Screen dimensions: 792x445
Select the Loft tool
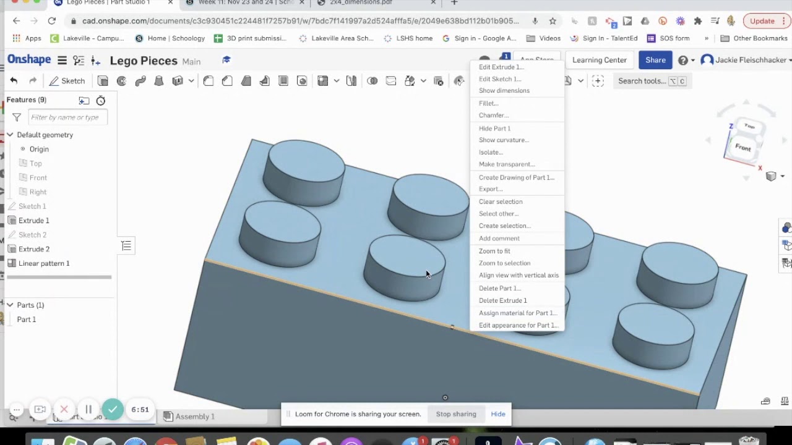coord(159,81)
